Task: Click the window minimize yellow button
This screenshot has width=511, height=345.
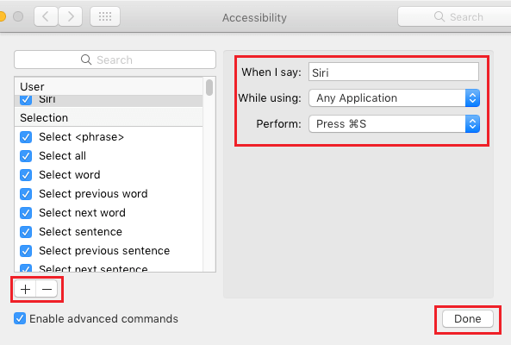Action: click(2, 16)
